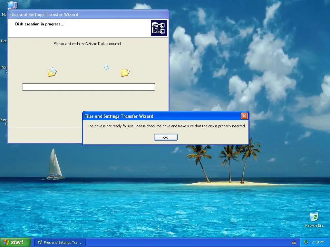
Task: Click the wizard logo icon in header
Action: point(159,28)
